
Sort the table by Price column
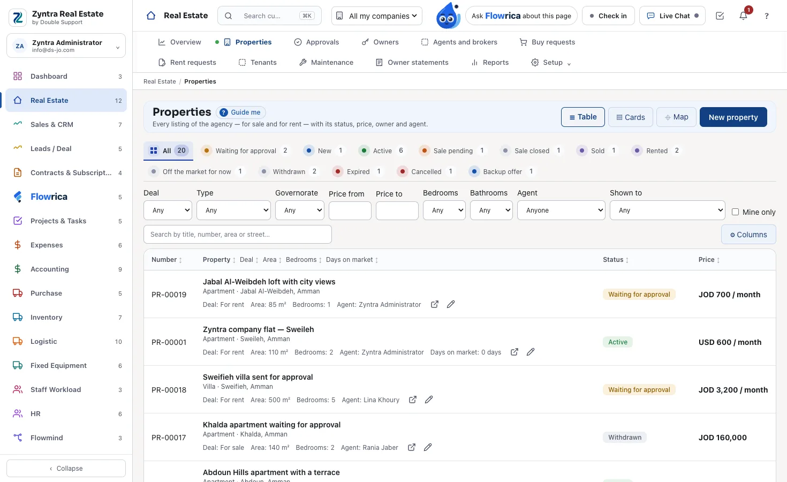(709, 260)
